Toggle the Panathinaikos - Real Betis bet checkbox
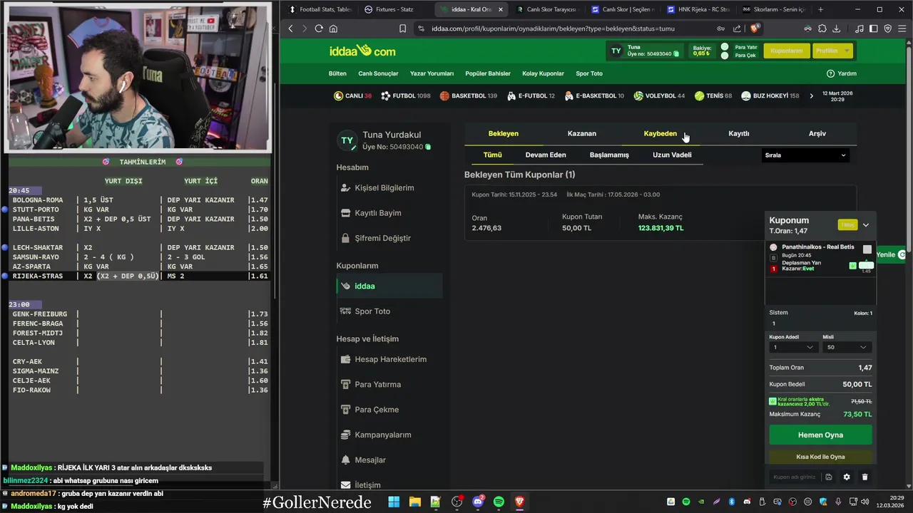 [867, 249]
